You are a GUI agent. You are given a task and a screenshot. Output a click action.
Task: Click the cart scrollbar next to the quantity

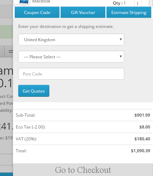click(x=151, y=3)
